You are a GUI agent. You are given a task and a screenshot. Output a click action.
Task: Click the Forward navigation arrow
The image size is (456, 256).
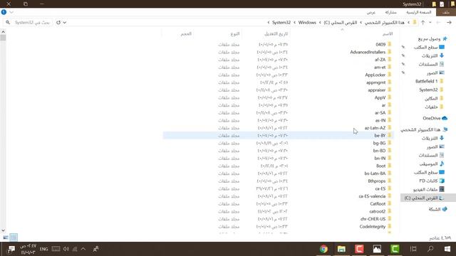coord(439,22)
